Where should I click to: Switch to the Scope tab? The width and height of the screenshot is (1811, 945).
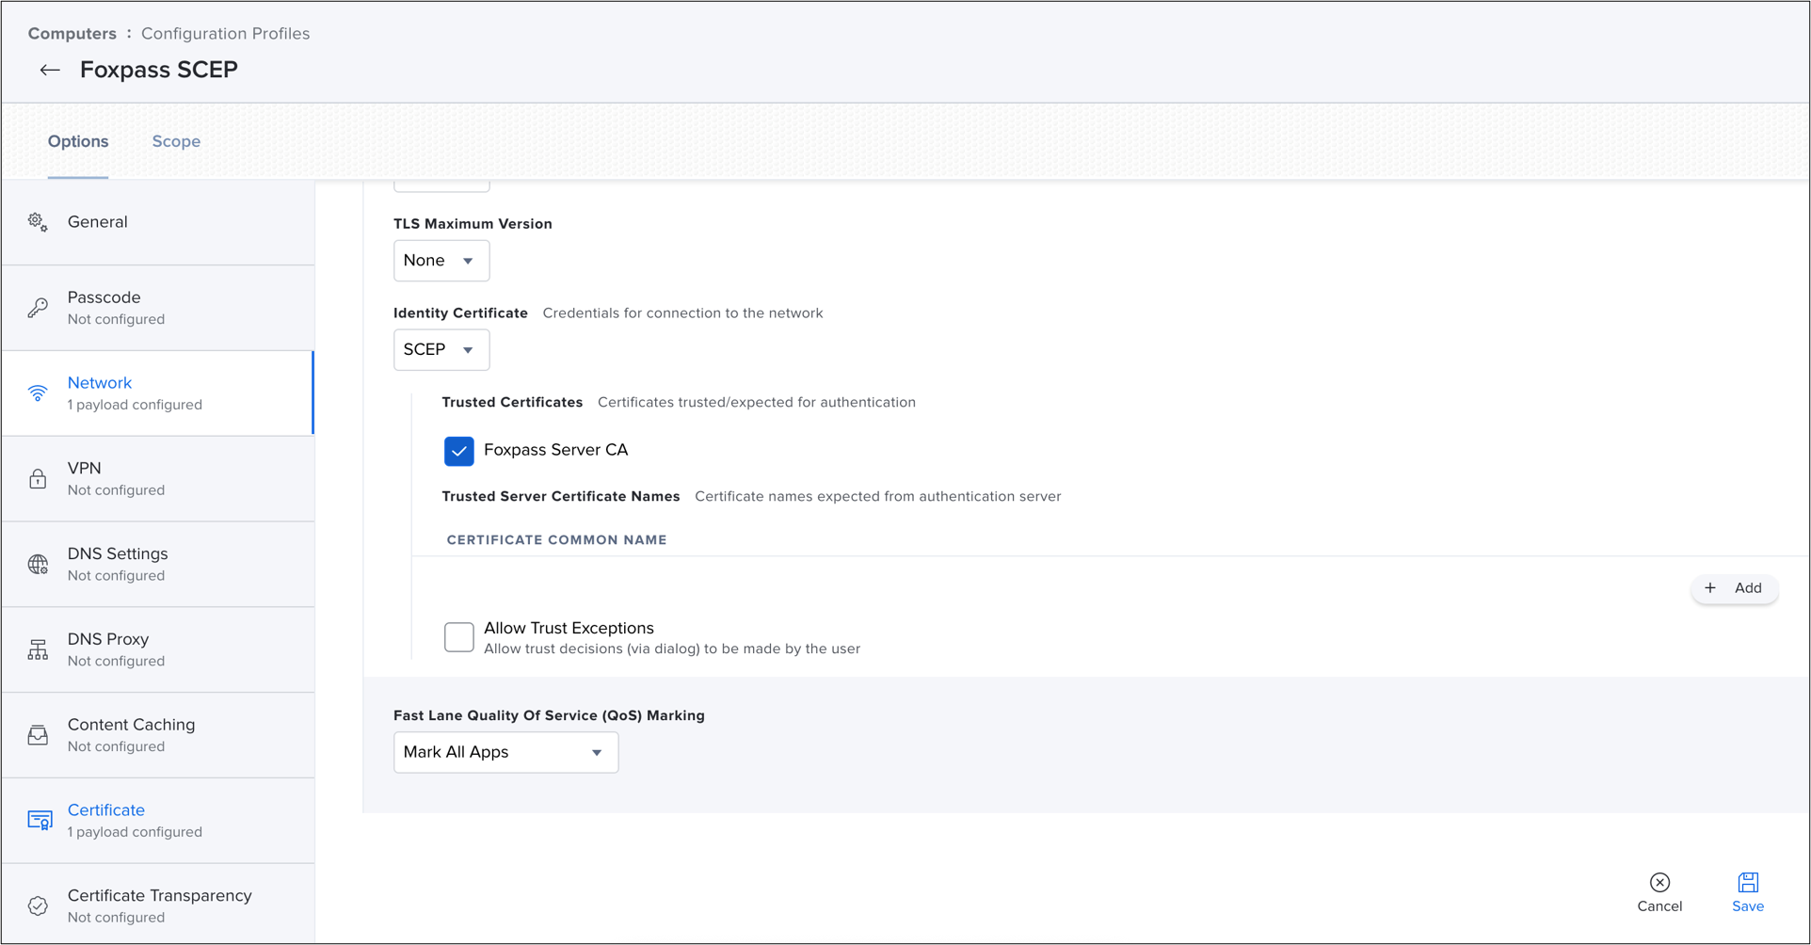coord(176,141)
